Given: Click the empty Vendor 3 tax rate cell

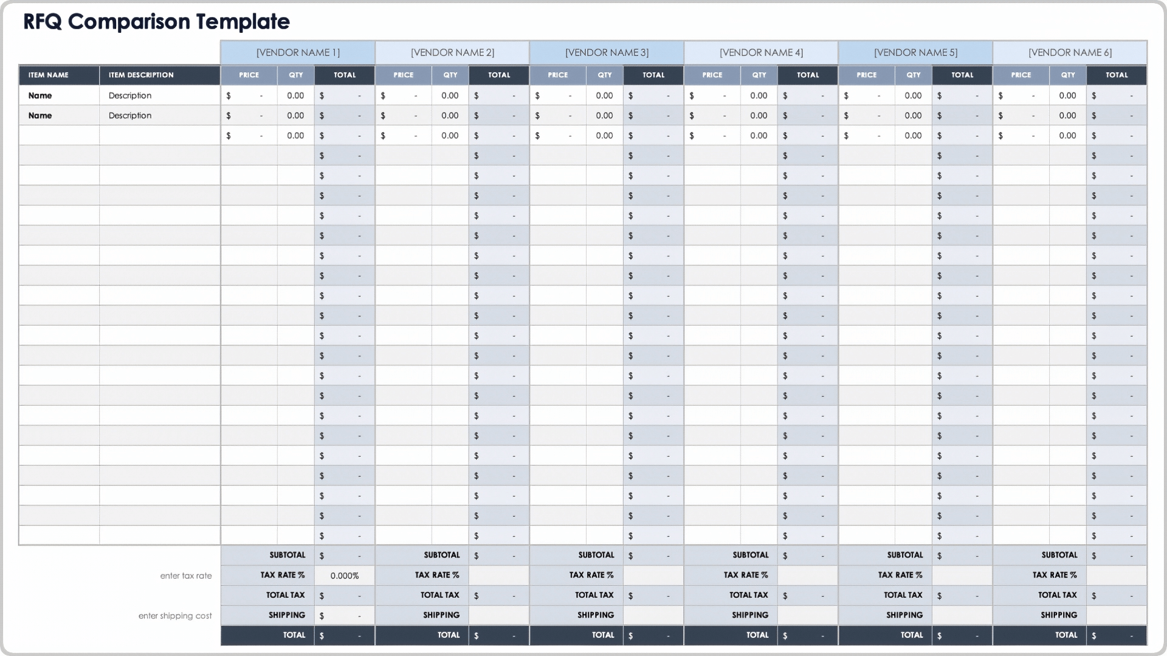Looking at the screenshot, I should 653,575.
